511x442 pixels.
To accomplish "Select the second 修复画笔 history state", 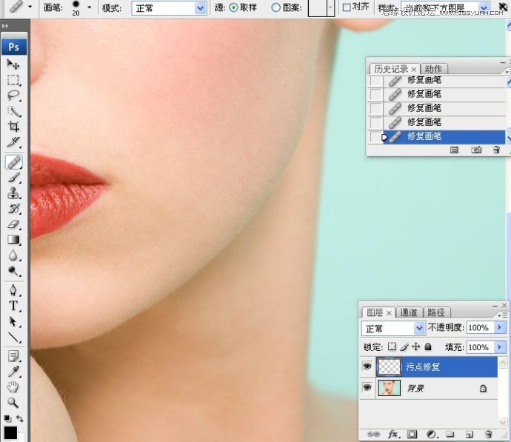I will point(438,94).
